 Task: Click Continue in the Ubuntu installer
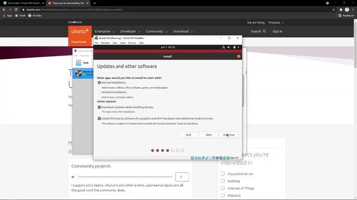tap(229, 135)
